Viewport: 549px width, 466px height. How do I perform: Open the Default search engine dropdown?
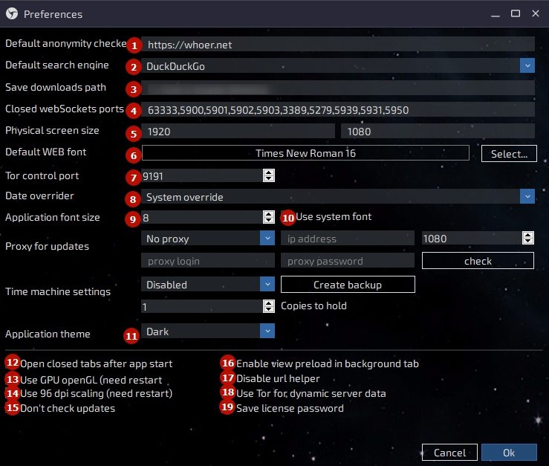pyautogui.click(x=527, y=66)
